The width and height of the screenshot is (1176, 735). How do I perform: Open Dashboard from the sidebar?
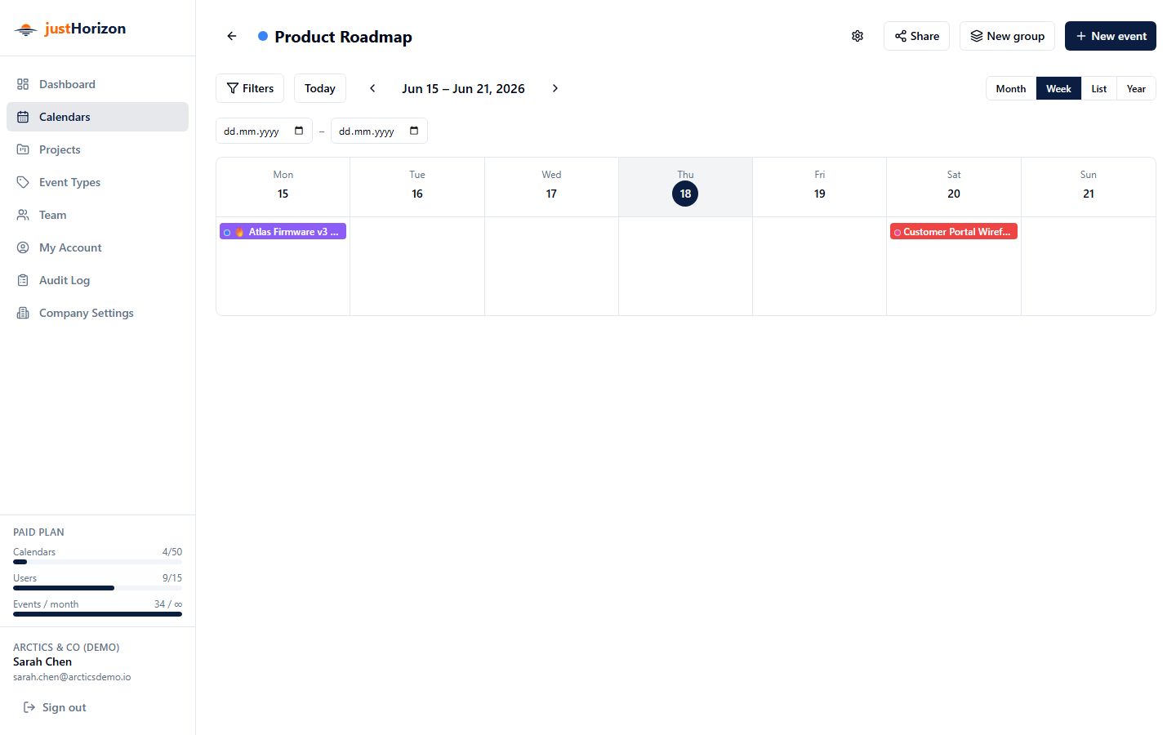tap(97, 84)
